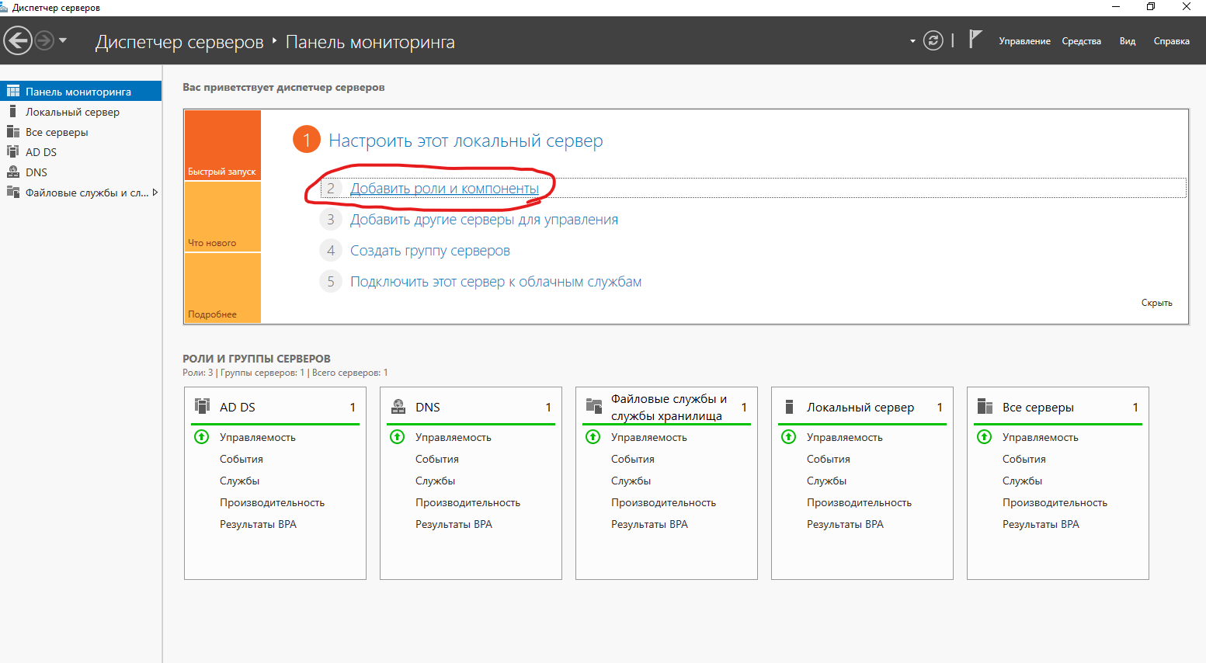The height and width of the screenshot is (663, 1206).
Task: Click the server count 1 in DNS tile
Action: coord(548,407)
